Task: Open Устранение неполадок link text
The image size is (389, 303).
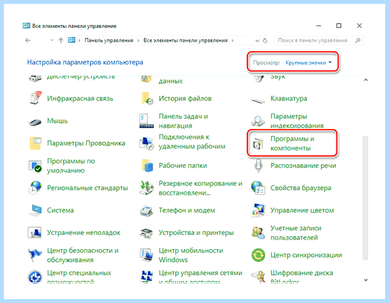Action: tap(84, 232)
